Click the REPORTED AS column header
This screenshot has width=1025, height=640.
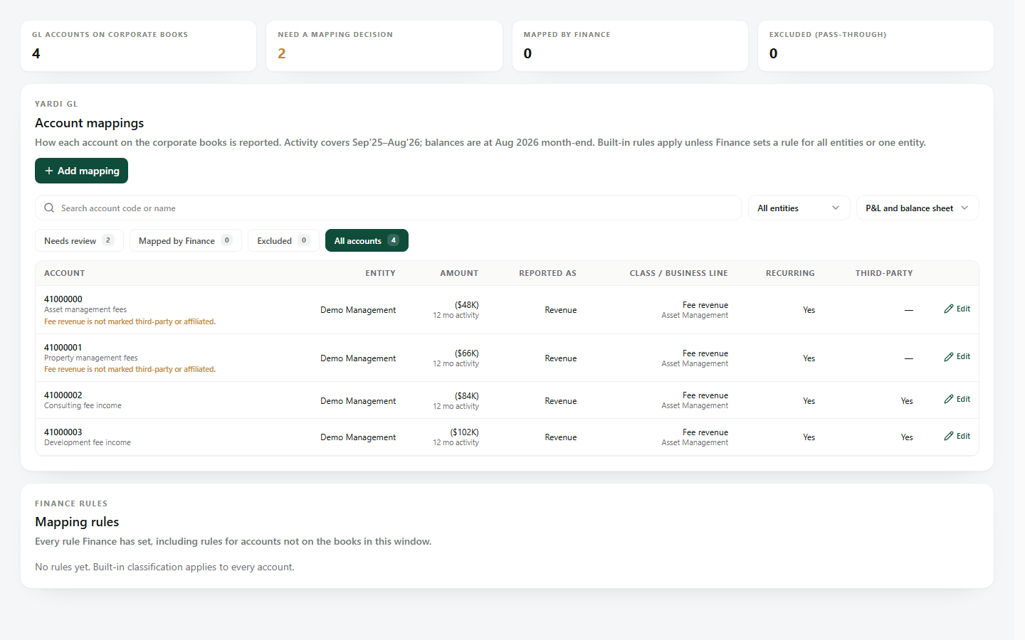pyautogui.click(x=547, y=273)
